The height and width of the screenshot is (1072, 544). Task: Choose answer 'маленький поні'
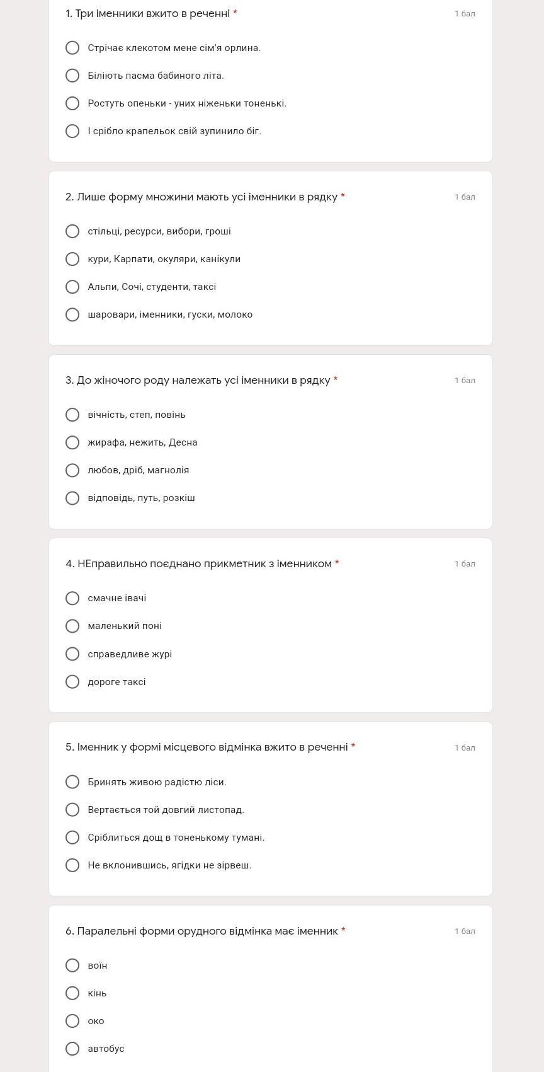(x=72, y=626)
